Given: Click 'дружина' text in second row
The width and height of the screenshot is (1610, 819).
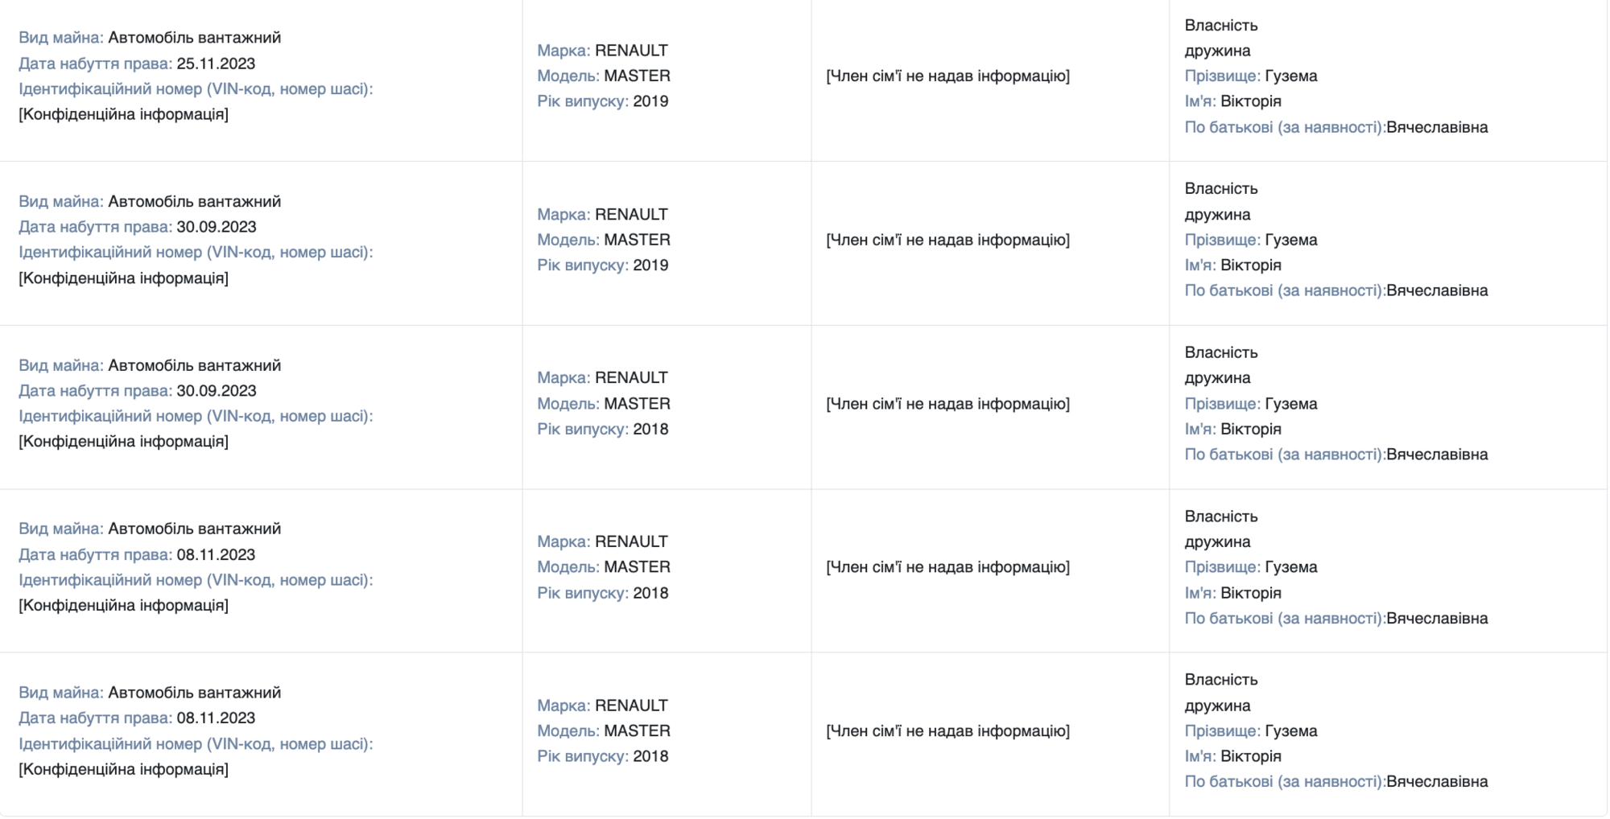Looking at the screenshot, I should tap(1217, 214).
